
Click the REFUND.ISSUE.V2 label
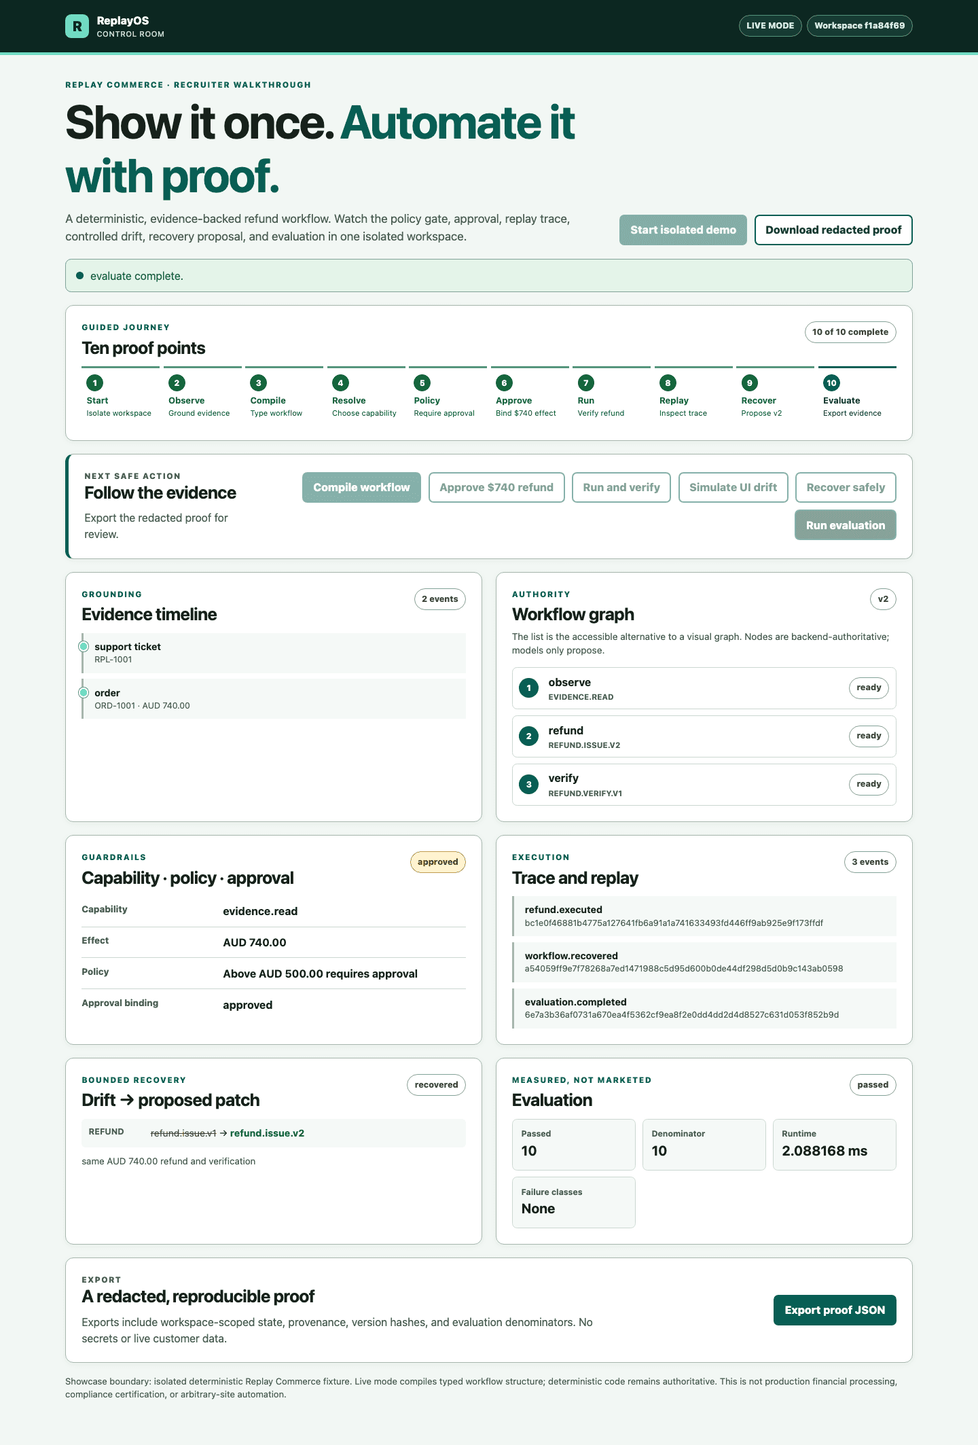[x=584, y=745]
